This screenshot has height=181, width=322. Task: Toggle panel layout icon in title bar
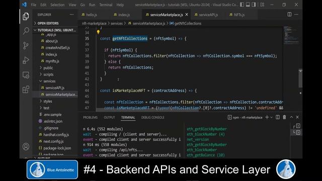pyautogui.click(x=248, y=5)
